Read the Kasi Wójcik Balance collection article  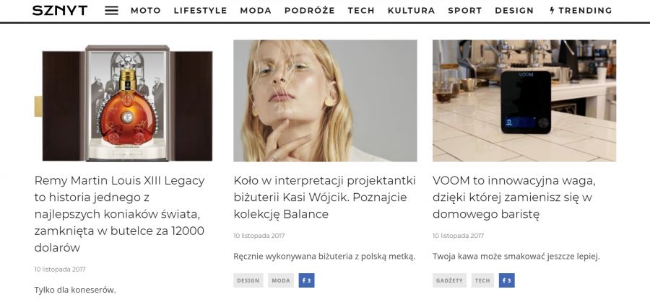pos(324,197)
